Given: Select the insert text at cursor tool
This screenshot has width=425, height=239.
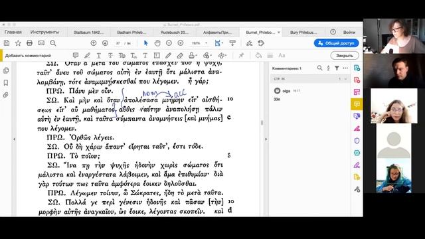Looking at the screenshot, I should pos(133,56).
